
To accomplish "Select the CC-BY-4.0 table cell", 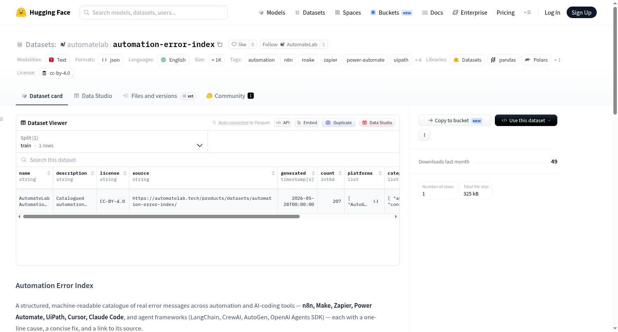I will pyautogui.click(x=113, y=201).
